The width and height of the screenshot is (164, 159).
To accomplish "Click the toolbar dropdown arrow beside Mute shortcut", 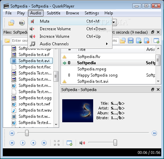I will point(114,22).
